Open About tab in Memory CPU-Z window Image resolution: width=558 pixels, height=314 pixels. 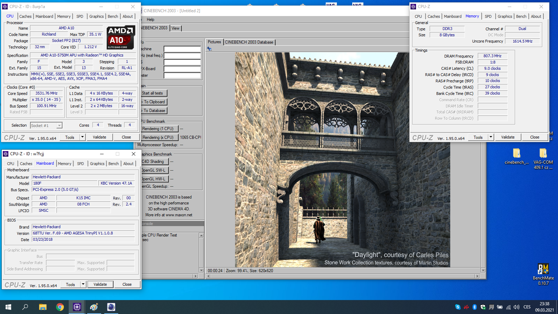(536, 16)
